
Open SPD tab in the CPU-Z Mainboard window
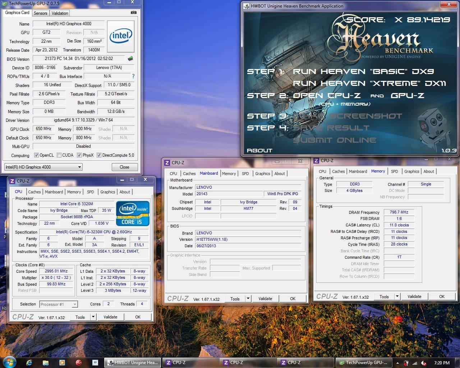(245, 174)
